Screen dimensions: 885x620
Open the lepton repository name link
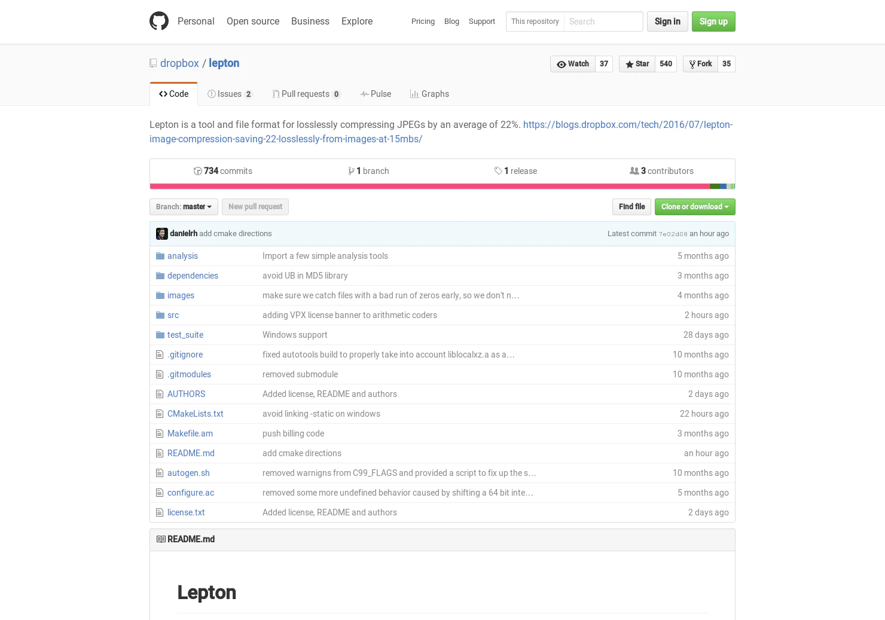pos(224,63)
